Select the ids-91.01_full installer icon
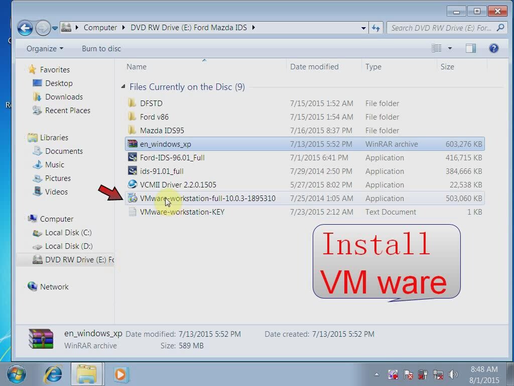The image size is (514, 386). tap(132, 171)
